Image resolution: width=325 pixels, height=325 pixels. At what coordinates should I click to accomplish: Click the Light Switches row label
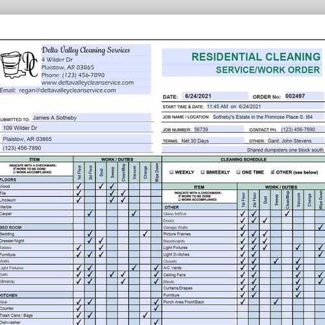coord(176,254)
